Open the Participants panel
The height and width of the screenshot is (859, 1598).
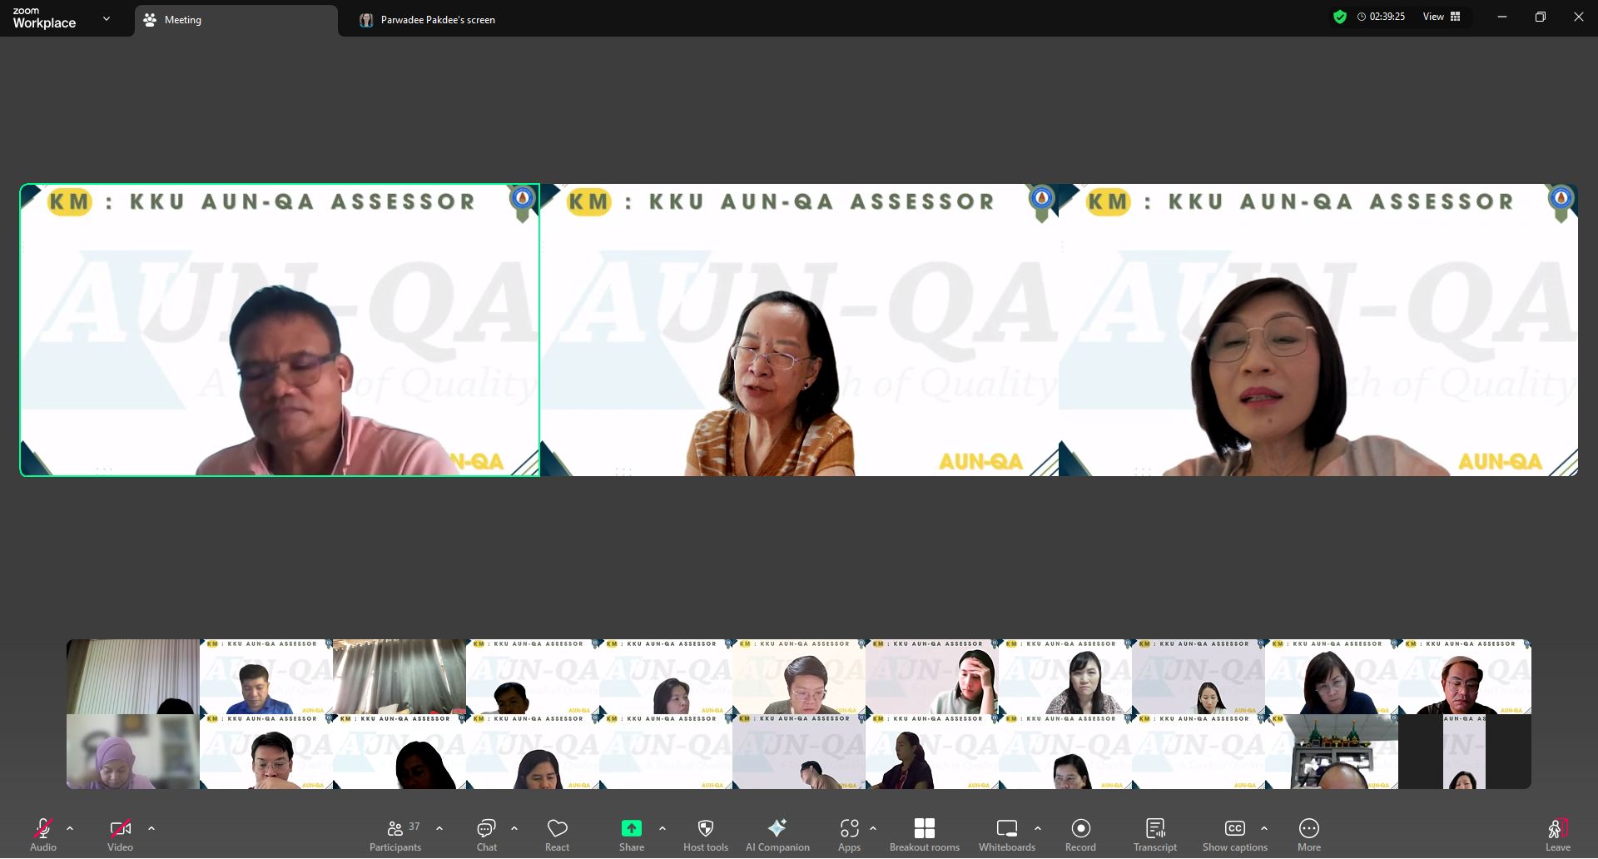click(x=395, y=834)
